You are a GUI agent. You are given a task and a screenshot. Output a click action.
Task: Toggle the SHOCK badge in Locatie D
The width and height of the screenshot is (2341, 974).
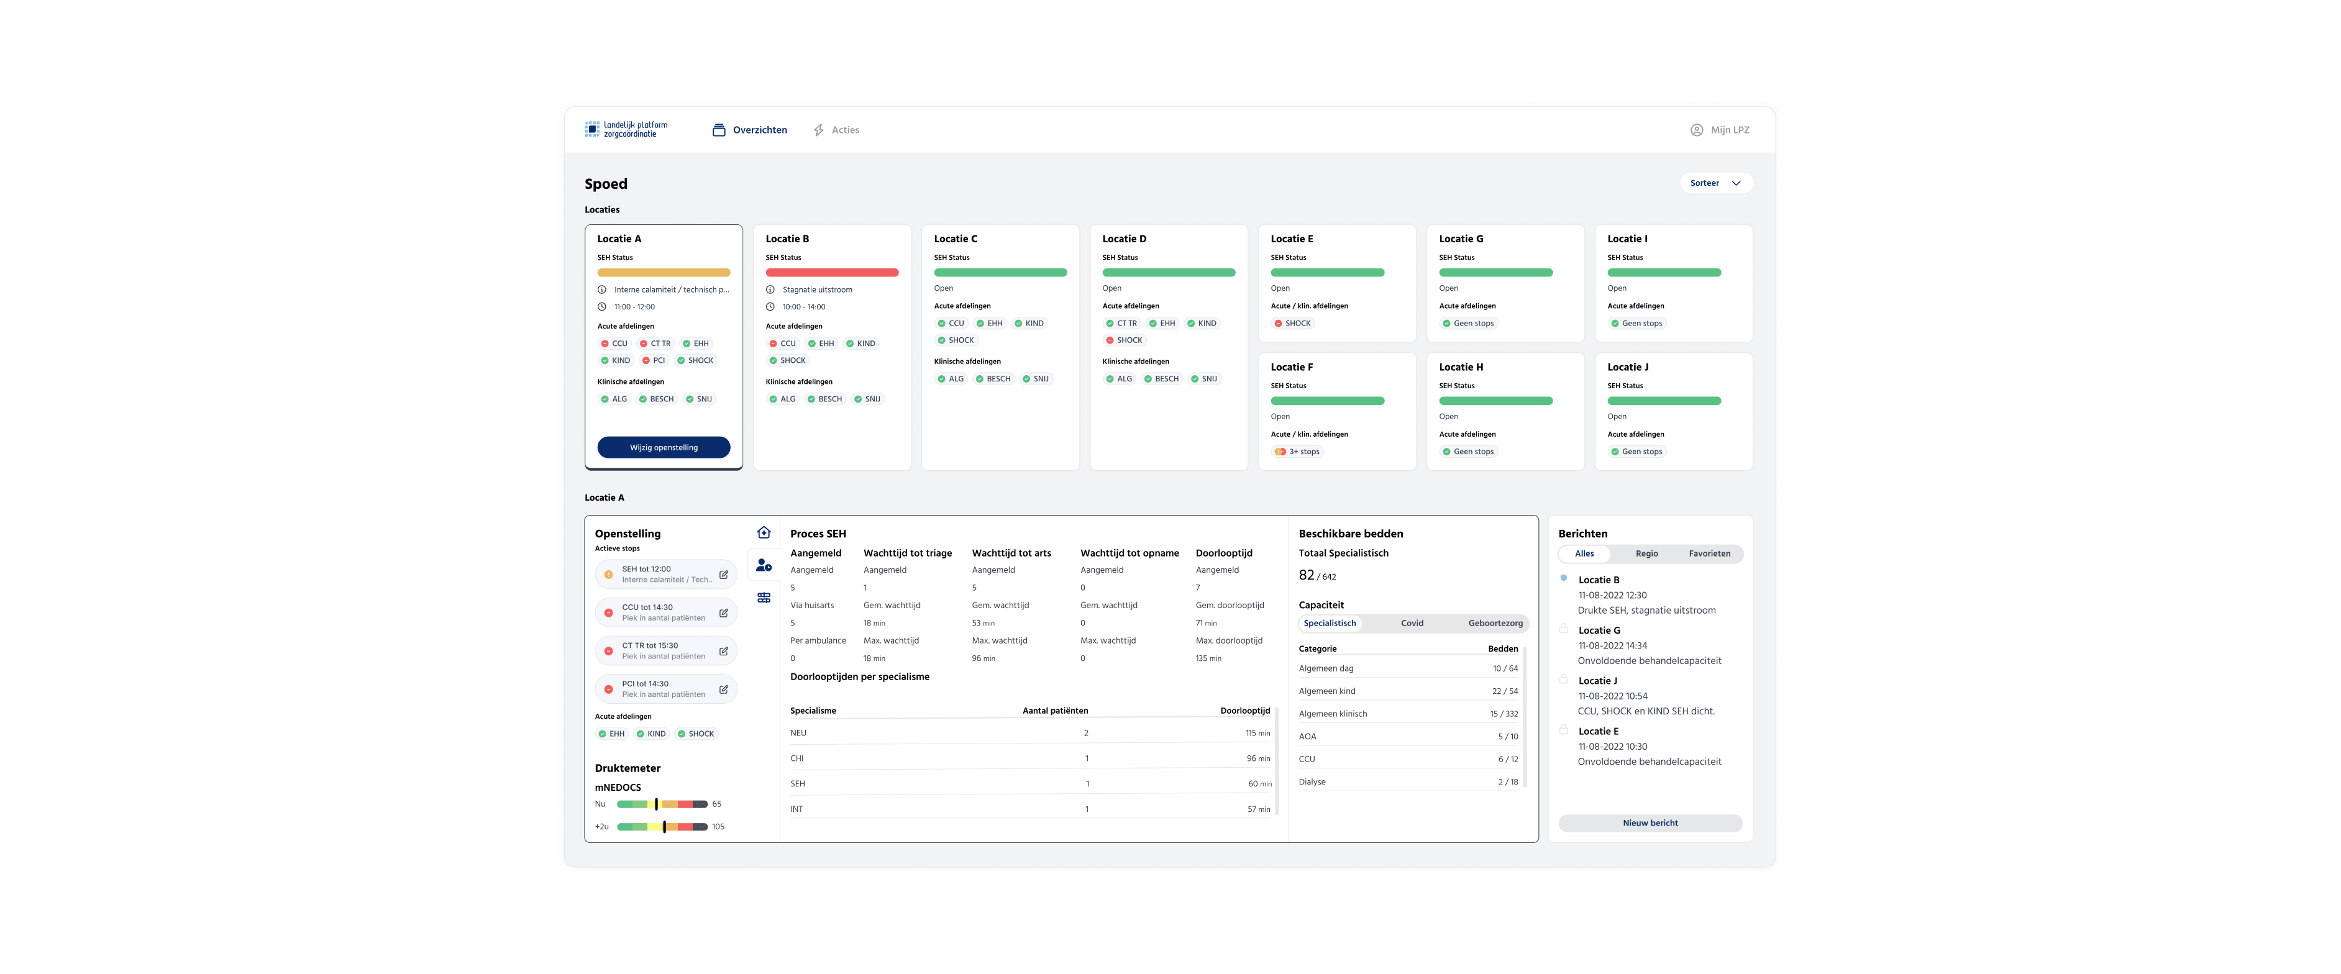tap(1124, 340)
